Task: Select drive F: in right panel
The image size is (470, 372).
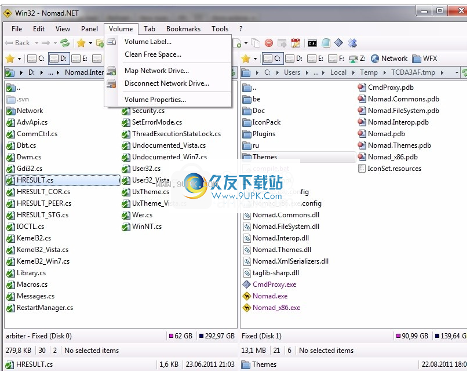Action: (336, 59)
